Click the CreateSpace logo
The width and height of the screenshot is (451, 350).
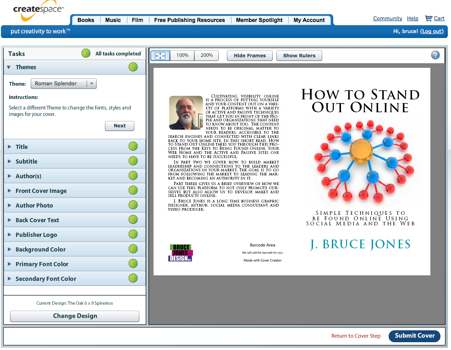coord(38,11)
